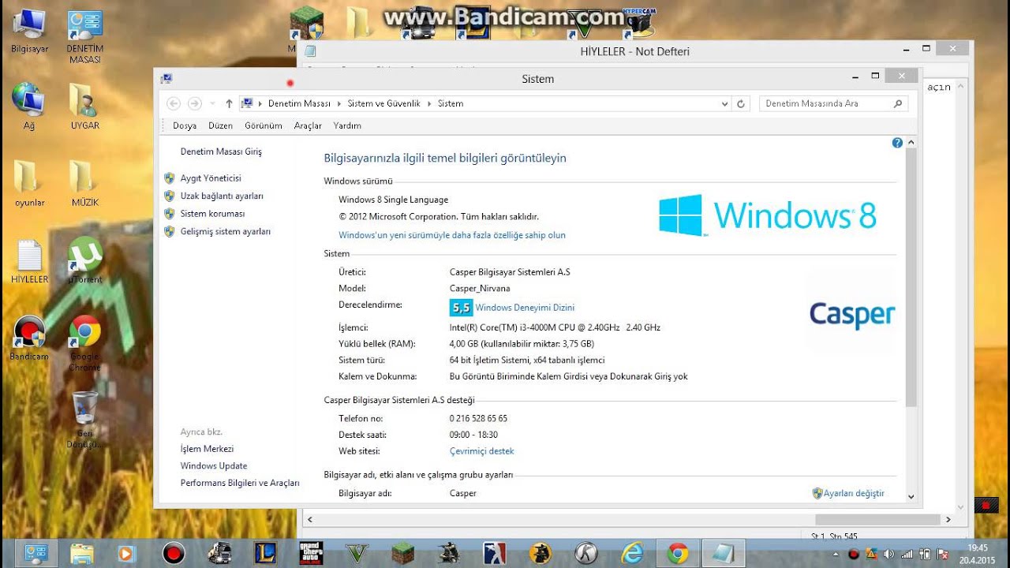Screen dimensions: 1010x568
Task: Open Internet Explorer from taskbar
Action: coord(632,553)
